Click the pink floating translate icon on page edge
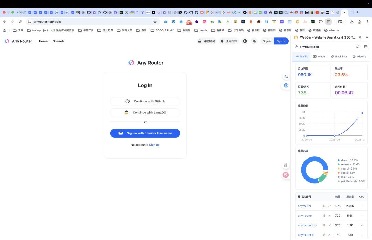The width and height of the screenshot is (372, 240). 286,175
